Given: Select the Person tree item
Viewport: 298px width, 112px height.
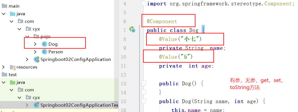Looking at the screenshot, I should (56, 52).
